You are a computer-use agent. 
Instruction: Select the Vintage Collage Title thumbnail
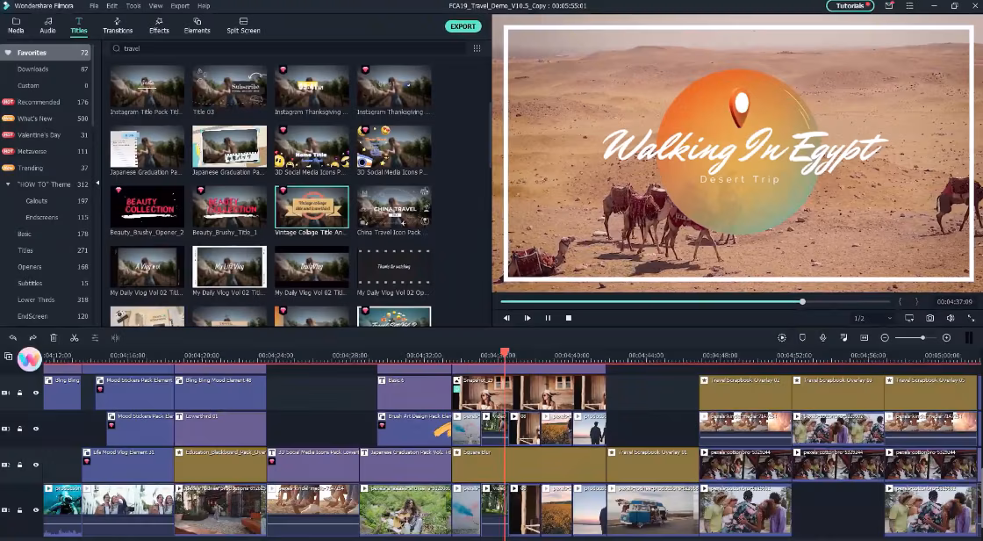click(312, 206)
